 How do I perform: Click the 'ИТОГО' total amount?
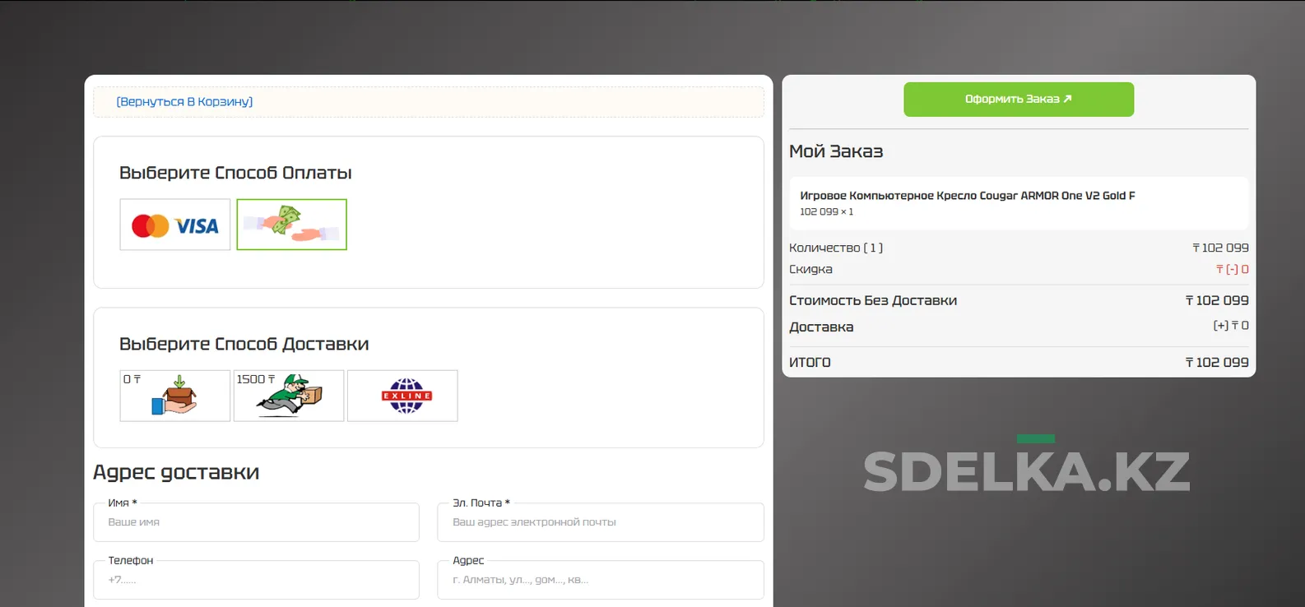[1216, 362]
